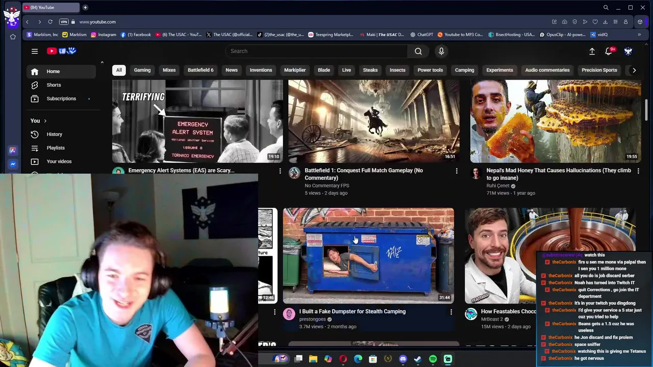
Task: Open the prestongoes channel name
Action: point(312,319)
